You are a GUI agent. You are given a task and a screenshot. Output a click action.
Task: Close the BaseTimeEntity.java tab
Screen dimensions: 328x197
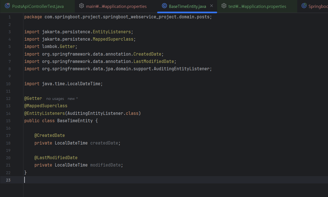pos(212,6)
